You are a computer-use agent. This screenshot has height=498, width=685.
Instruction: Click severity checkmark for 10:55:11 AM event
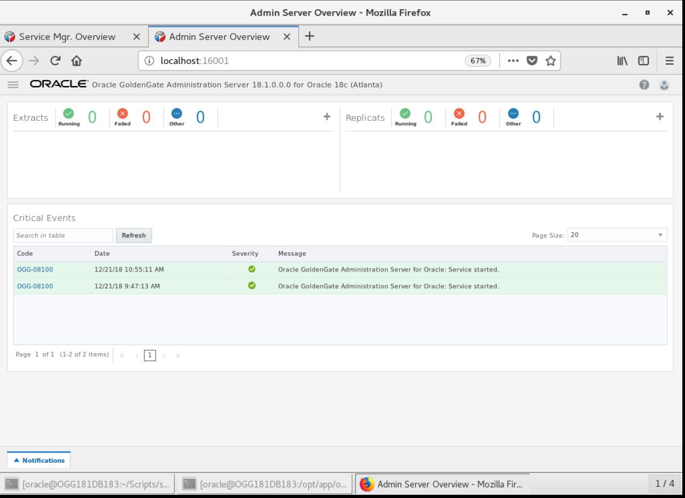252,269
